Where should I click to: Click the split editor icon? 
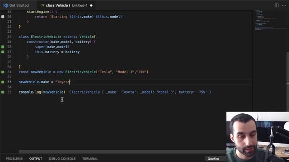pyautogui.click(x=277, y=5)
